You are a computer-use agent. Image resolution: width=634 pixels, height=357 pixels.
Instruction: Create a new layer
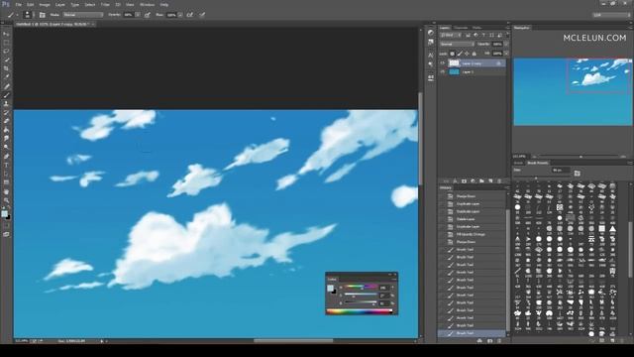[x=490, y=180]
